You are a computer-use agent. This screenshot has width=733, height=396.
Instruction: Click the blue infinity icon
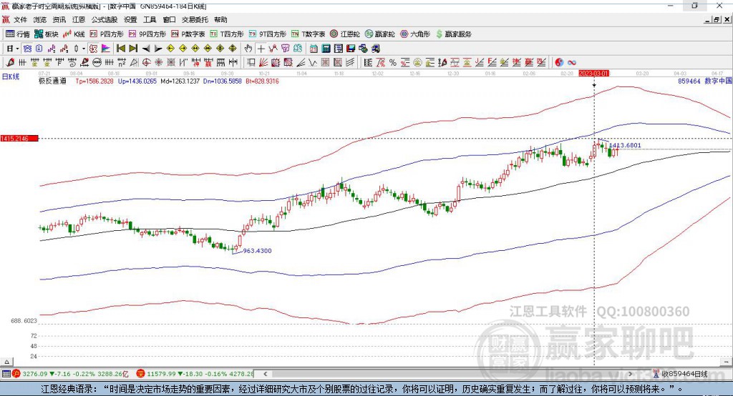(572, 62)
